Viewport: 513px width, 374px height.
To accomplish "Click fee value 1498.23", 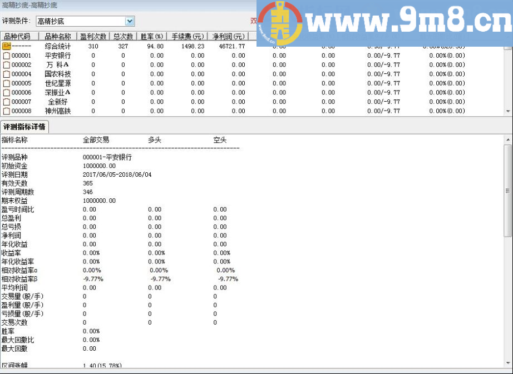I will 193,46.
